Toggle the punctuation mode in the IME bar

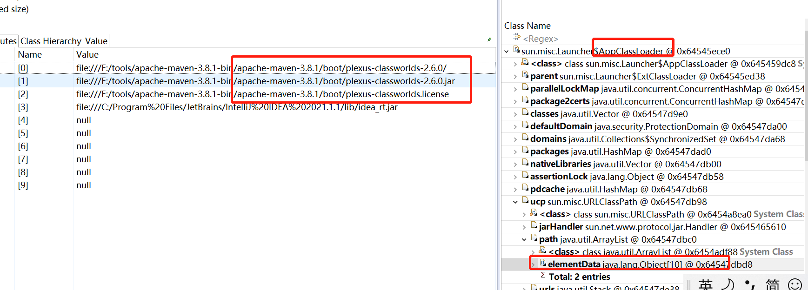pyautogui.click(x=750, y=284)
